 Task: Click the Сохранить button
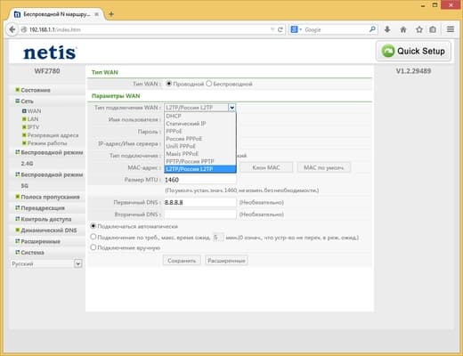coord(182,261)
